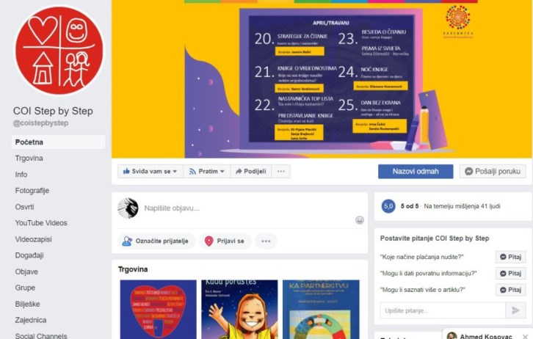Click the user avatar next to Napišite objavu

pos(128,208)
